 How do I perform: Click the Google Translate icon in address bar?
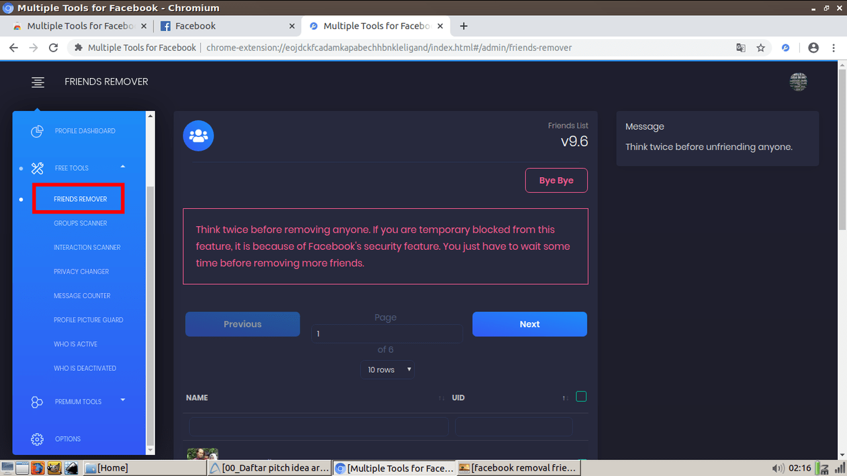[x=741, y=48]
